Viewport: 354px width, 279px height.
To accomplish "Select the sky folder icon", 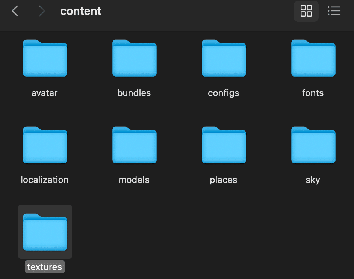I will (x=313, y=145).
